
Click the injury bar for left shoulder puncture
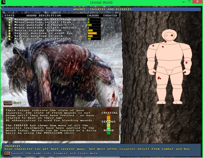point(94,27)
